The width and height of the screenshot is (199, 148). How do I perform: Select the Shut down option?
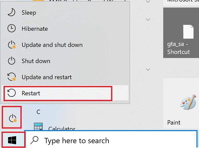[36, 61]
